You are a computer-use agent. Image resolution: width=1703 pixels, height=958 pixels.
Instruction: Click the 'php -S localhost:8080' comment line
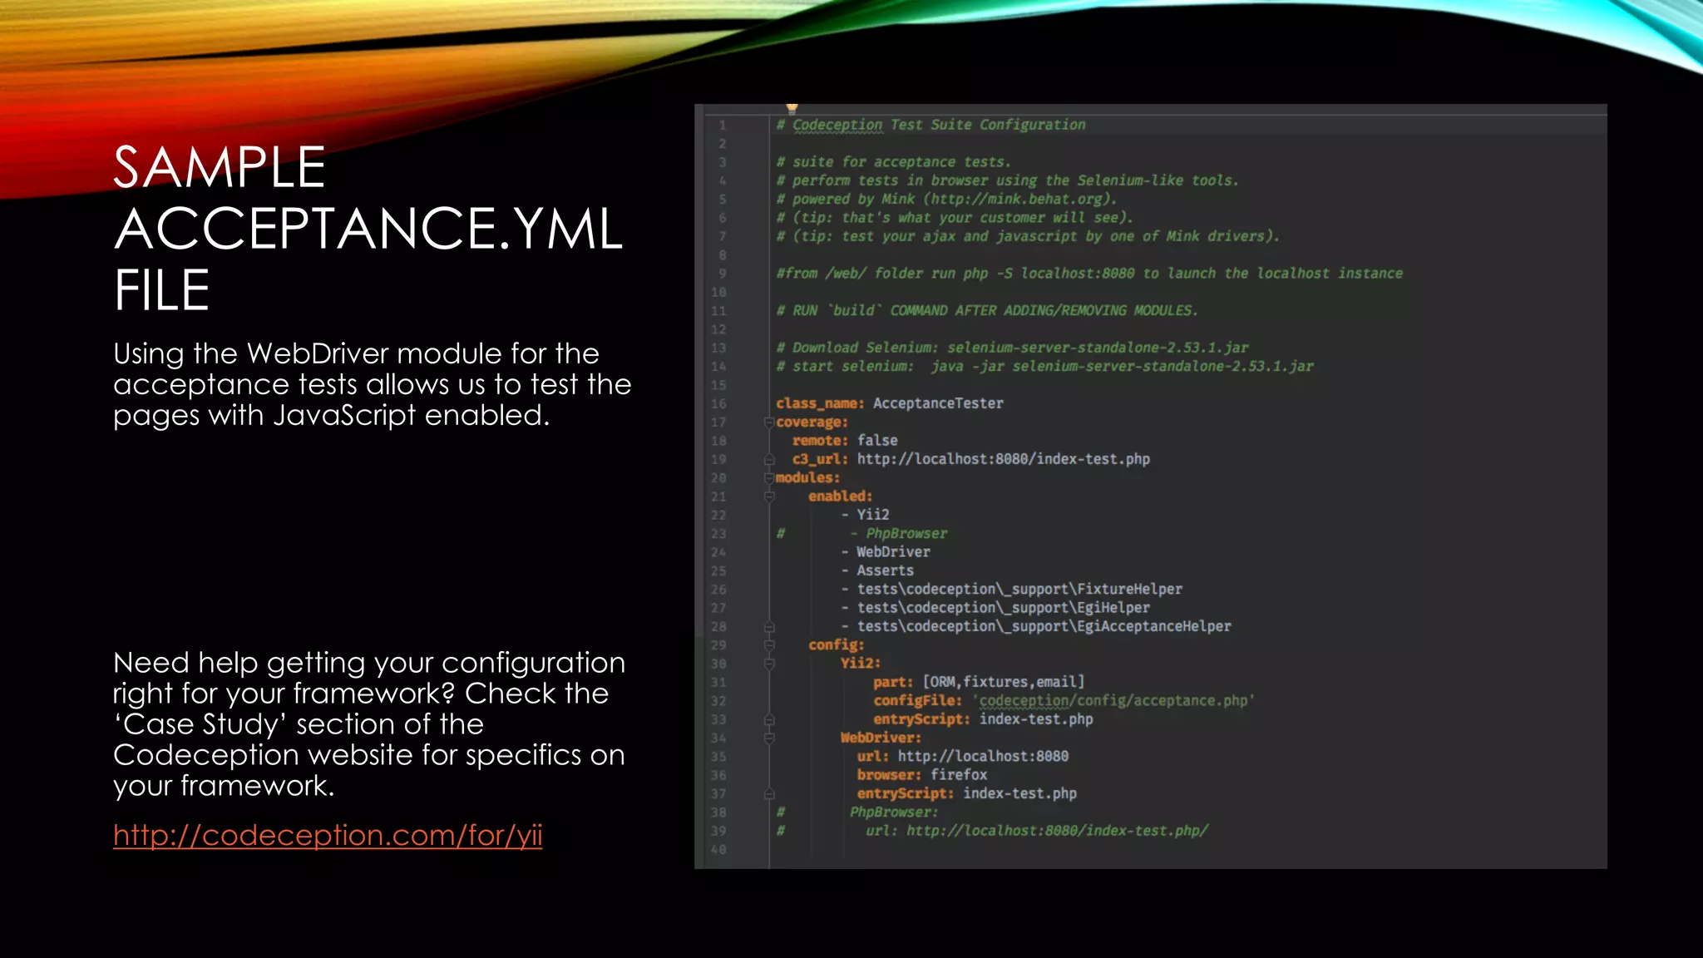point(1089,274)
